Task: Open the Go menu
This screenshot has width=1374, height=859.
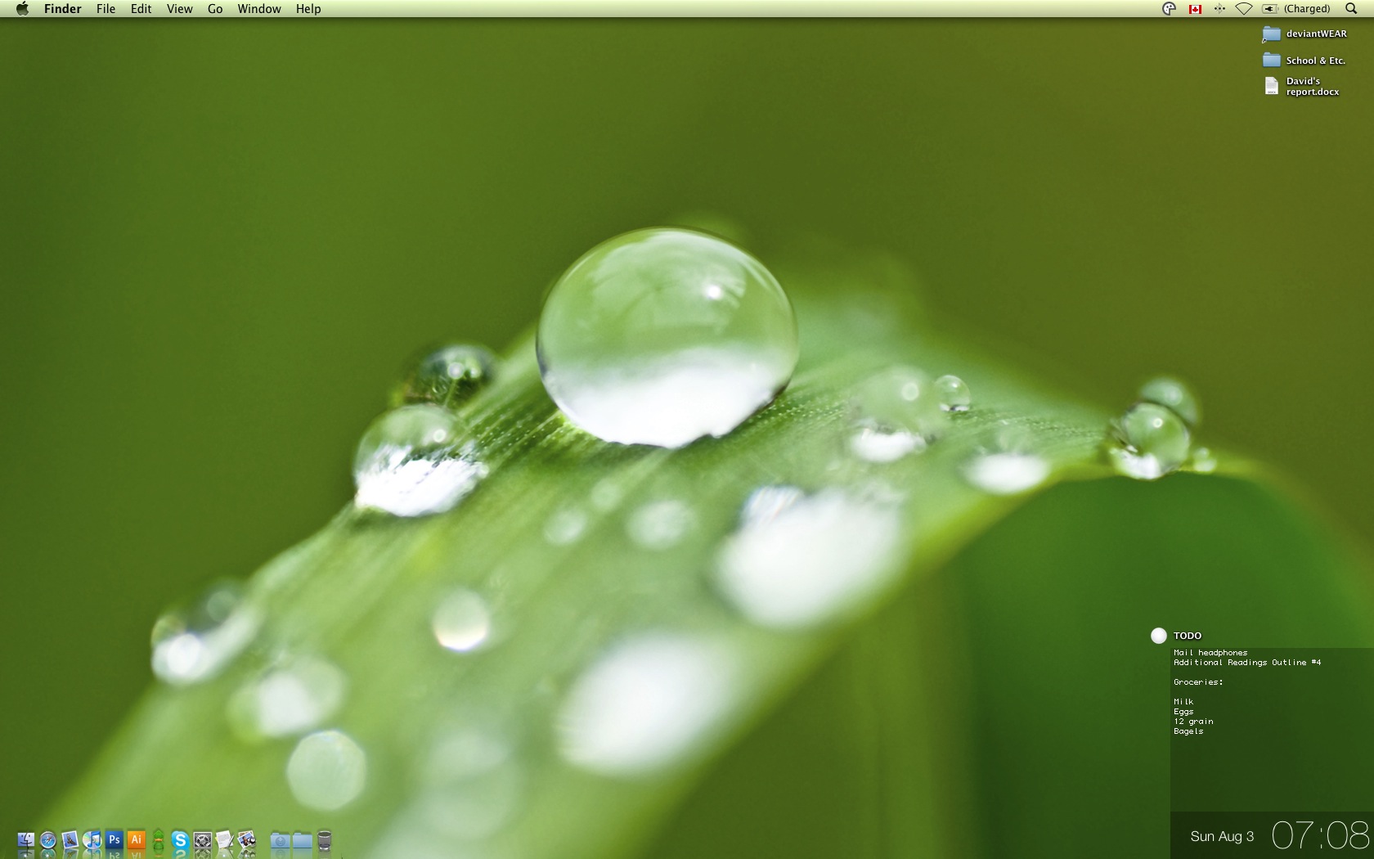Action: coord(215,9)
